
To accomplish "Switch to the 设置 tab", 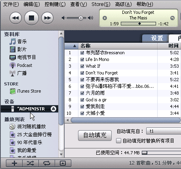I will [x=156, y=38].
